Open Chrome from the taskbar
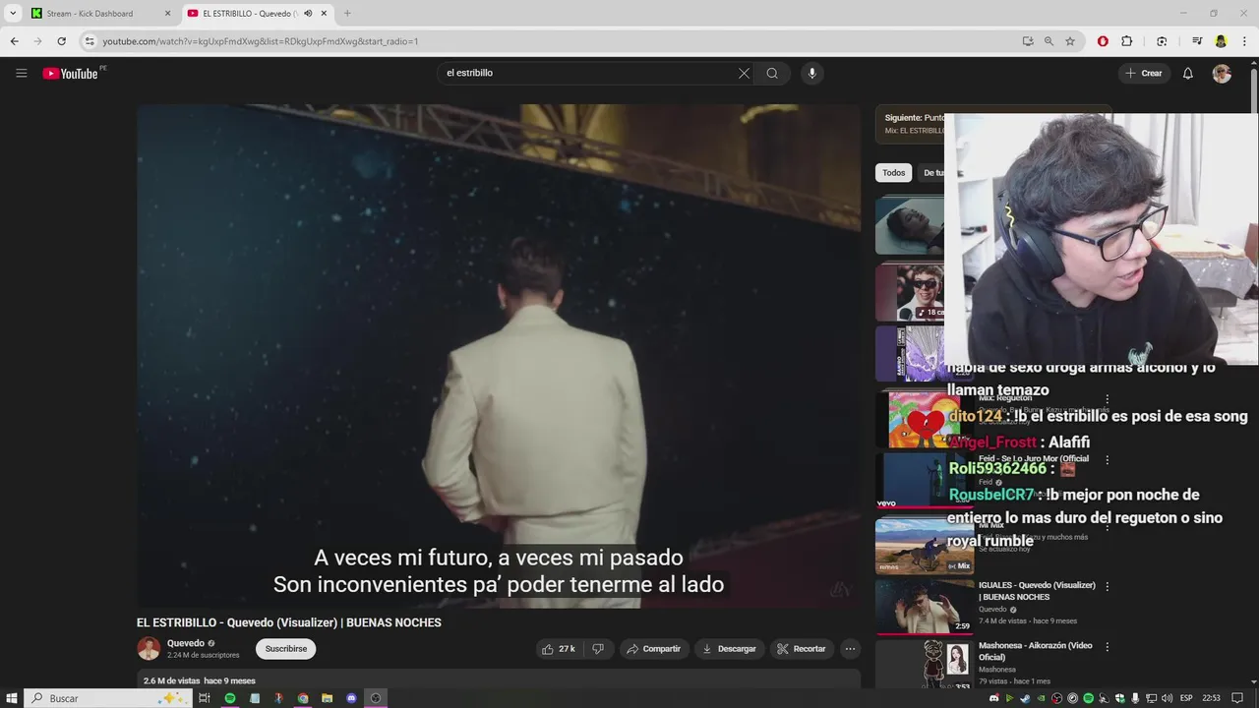The width and height of the screenshot is (1259, 708). click(x=303, y=698)
